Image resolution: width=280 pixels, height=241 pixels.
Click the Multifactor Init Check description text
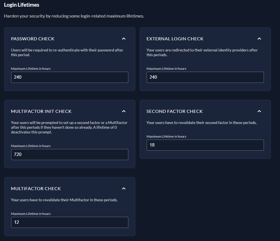coord(69,127)
